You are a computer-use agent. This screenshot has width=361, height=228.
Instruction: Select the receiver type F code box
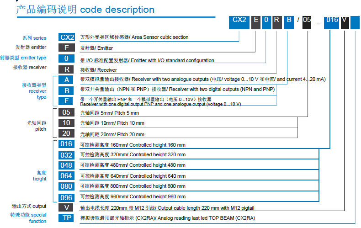pyautogui.click(x=66, y=101)
